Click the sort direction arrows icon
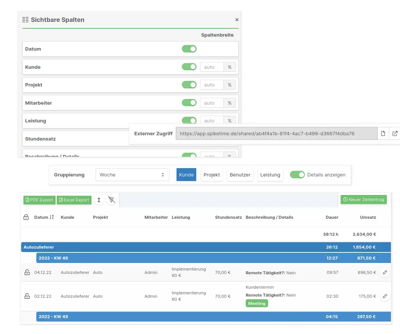The image size is (400, 334). pos(99,200)
